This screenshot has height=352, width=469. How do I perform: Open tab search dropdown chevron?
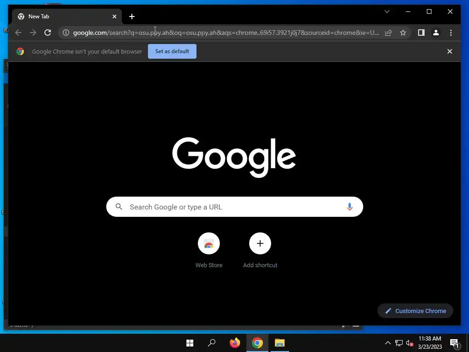click(x=387, y=11)
